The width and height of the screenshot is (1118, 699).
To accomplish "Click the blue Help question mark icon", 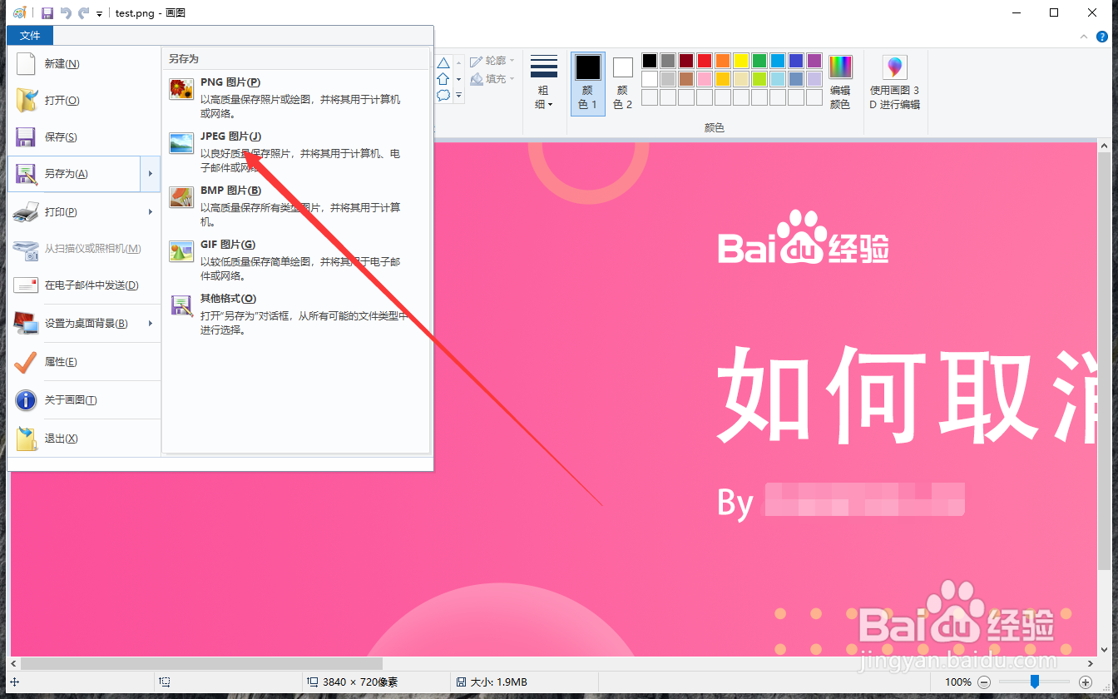I will [x=1102, y=37].
